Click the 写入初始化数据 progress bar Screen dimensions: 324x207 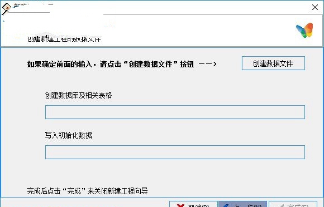175,152
